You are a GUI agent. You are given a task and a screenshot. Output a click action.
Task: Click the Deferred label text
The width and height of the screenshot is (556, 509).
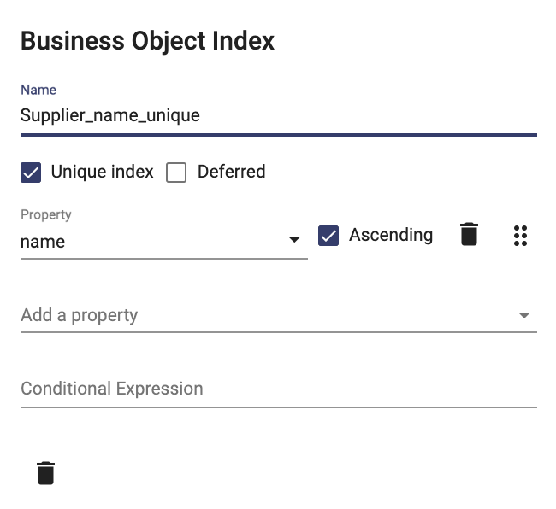tap(232, 172)
